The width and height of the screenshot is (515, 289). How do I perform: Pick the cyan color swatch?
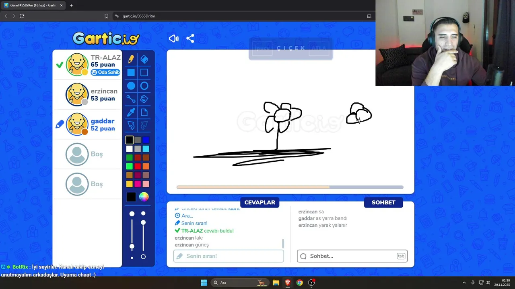pos(146,149)
